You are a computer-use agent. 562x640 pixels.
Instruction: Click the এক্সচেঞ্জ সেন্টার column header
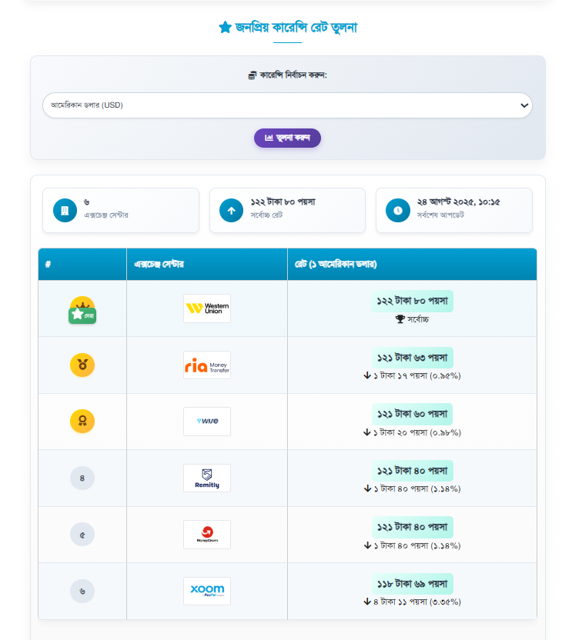(x=207, y=264)
